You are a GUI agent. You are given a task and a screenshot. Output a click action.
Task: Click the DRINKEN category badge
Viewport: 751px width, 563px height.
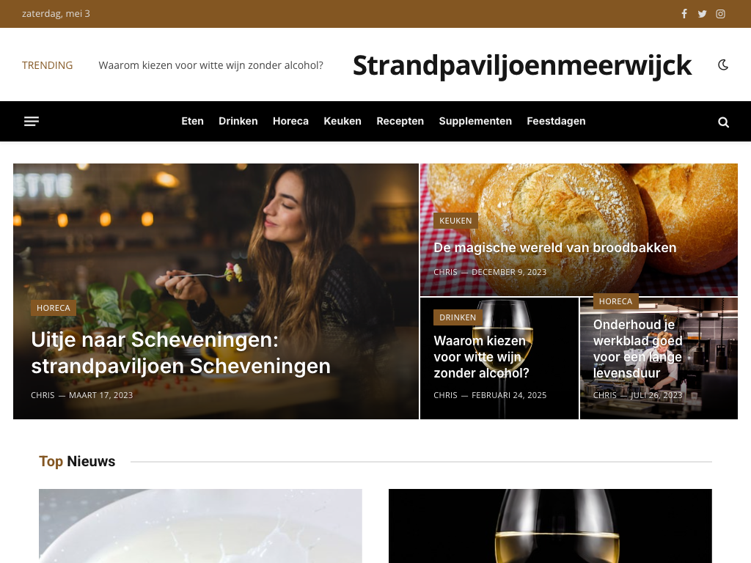(x=458, y=317)
